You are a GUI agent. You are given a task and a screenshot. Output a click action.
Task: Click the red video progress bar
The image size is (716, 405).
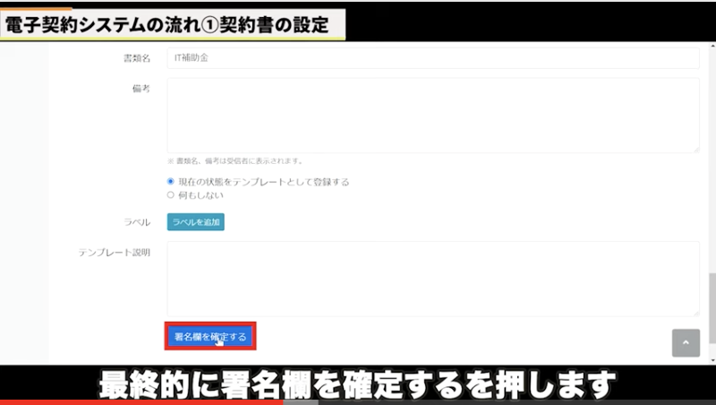tap(143, 401)
